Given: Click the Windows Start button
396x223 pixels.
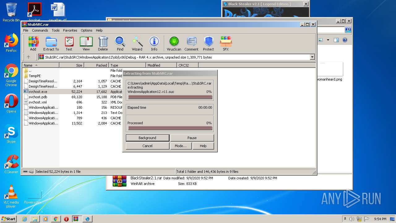Looking at the screenshot, I should click(9, 219).
